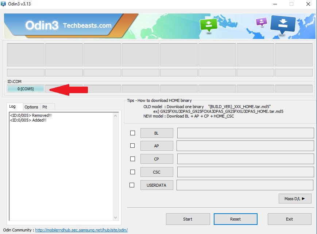Click the CSC file path field

tap(246, 172)
